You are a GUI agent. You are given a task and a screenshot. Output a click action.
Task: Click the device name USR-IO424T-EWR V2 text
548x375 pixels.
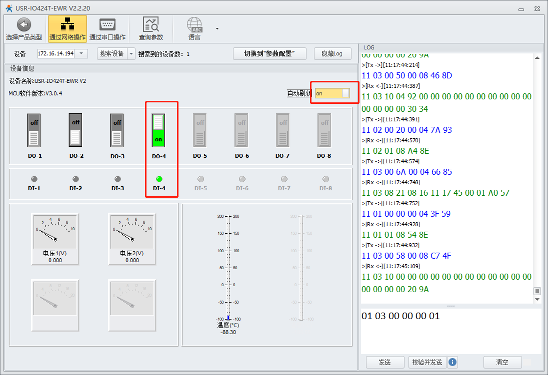(x=47, y=81)
